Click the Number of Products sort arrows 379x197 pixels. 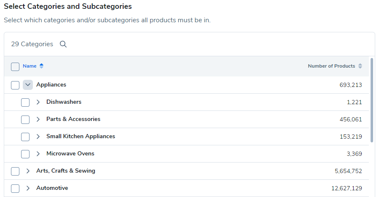tap(360, 66)
